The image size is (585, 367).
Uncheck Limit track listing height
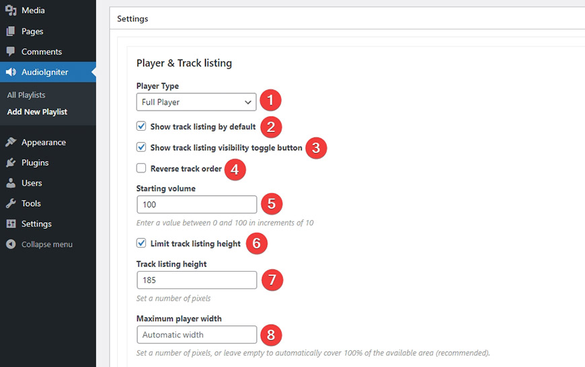pyautogui.click(x=141, y=243)
